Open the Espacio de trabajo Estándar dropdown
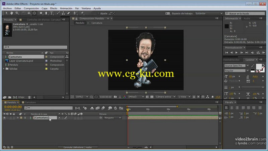The image size is (268, 151). pyautogui.click(x=209, y=13)
